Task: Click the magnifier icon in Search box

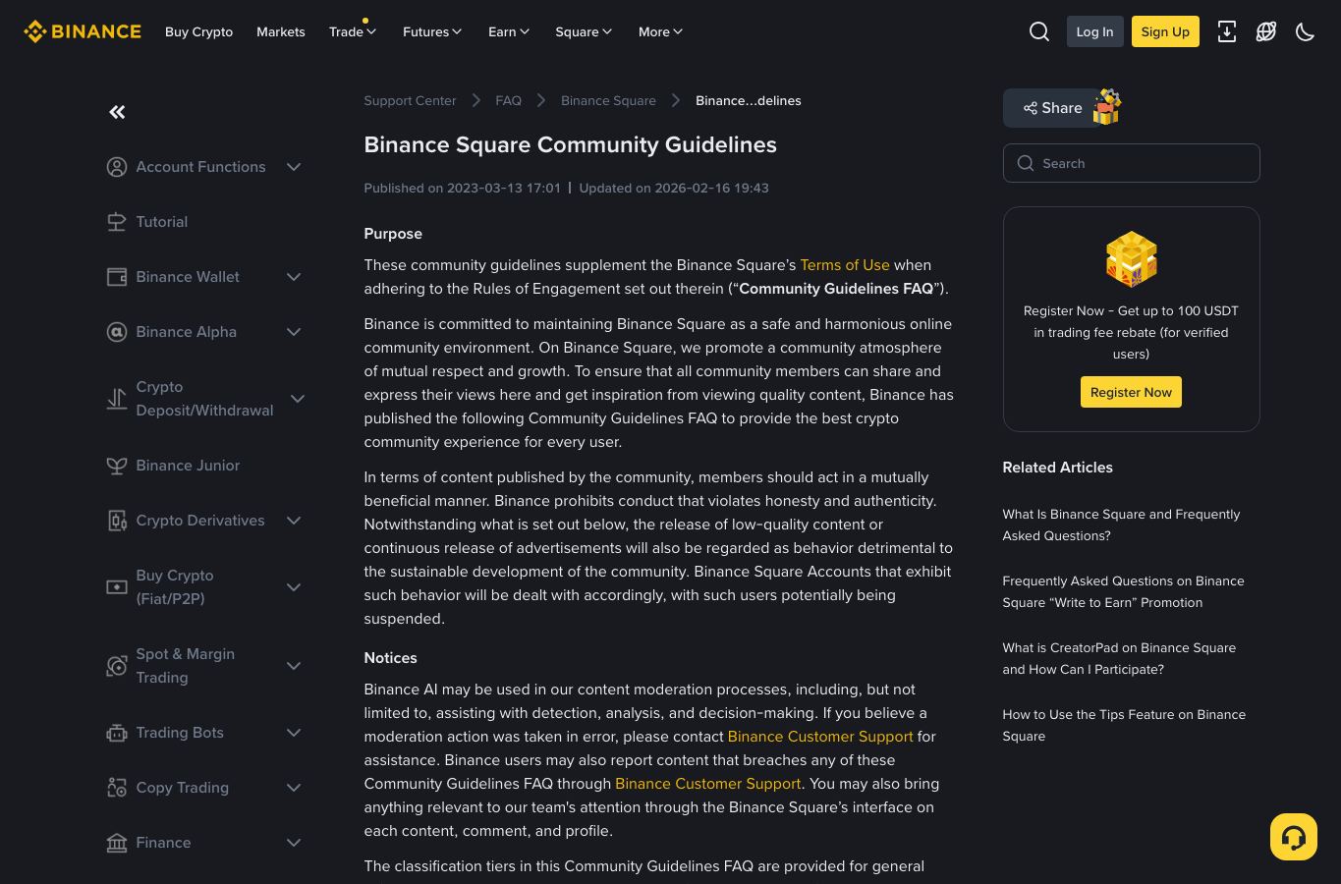Action: [1026, 163]
